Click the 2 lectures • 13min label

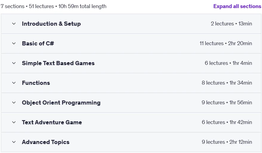pyautogui.click(x=231, y=24)
